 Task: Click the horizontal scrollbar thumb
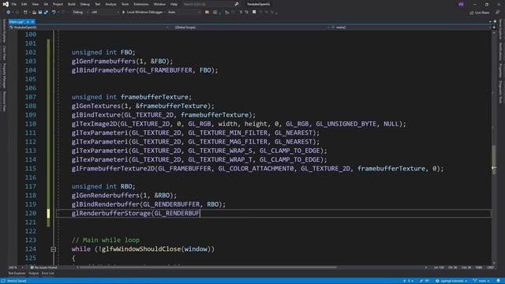point(208,267)
